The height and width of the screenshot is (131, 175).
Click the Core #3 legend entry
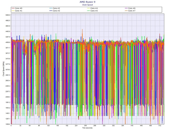click(x=55, y=11)
